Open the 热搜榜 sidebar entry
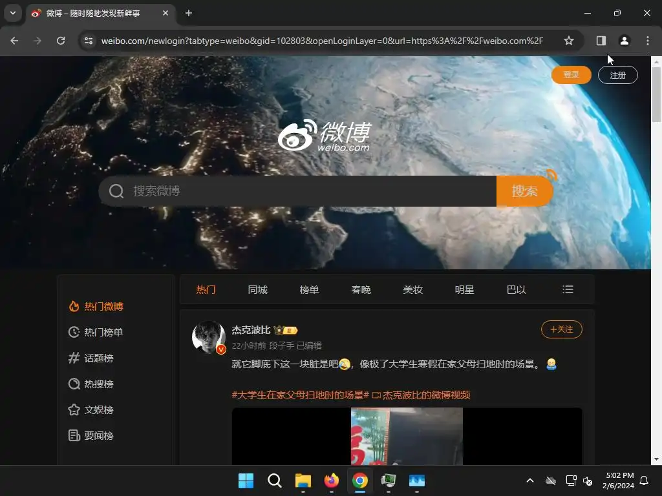Screen dimensions: 662x496 91,384
